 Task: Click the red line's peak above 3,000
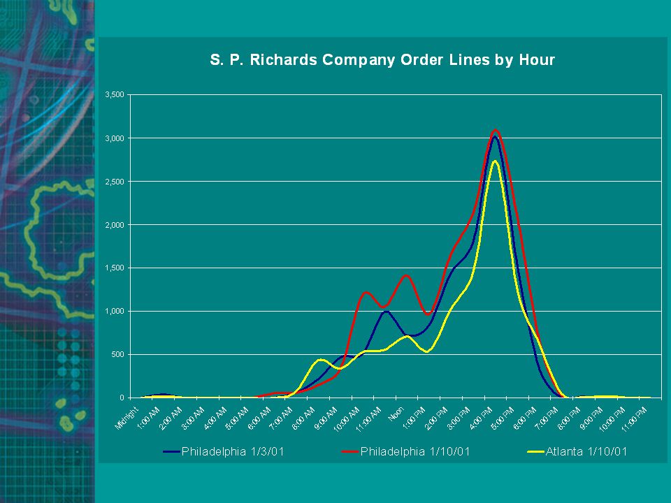tap(496, 130)
